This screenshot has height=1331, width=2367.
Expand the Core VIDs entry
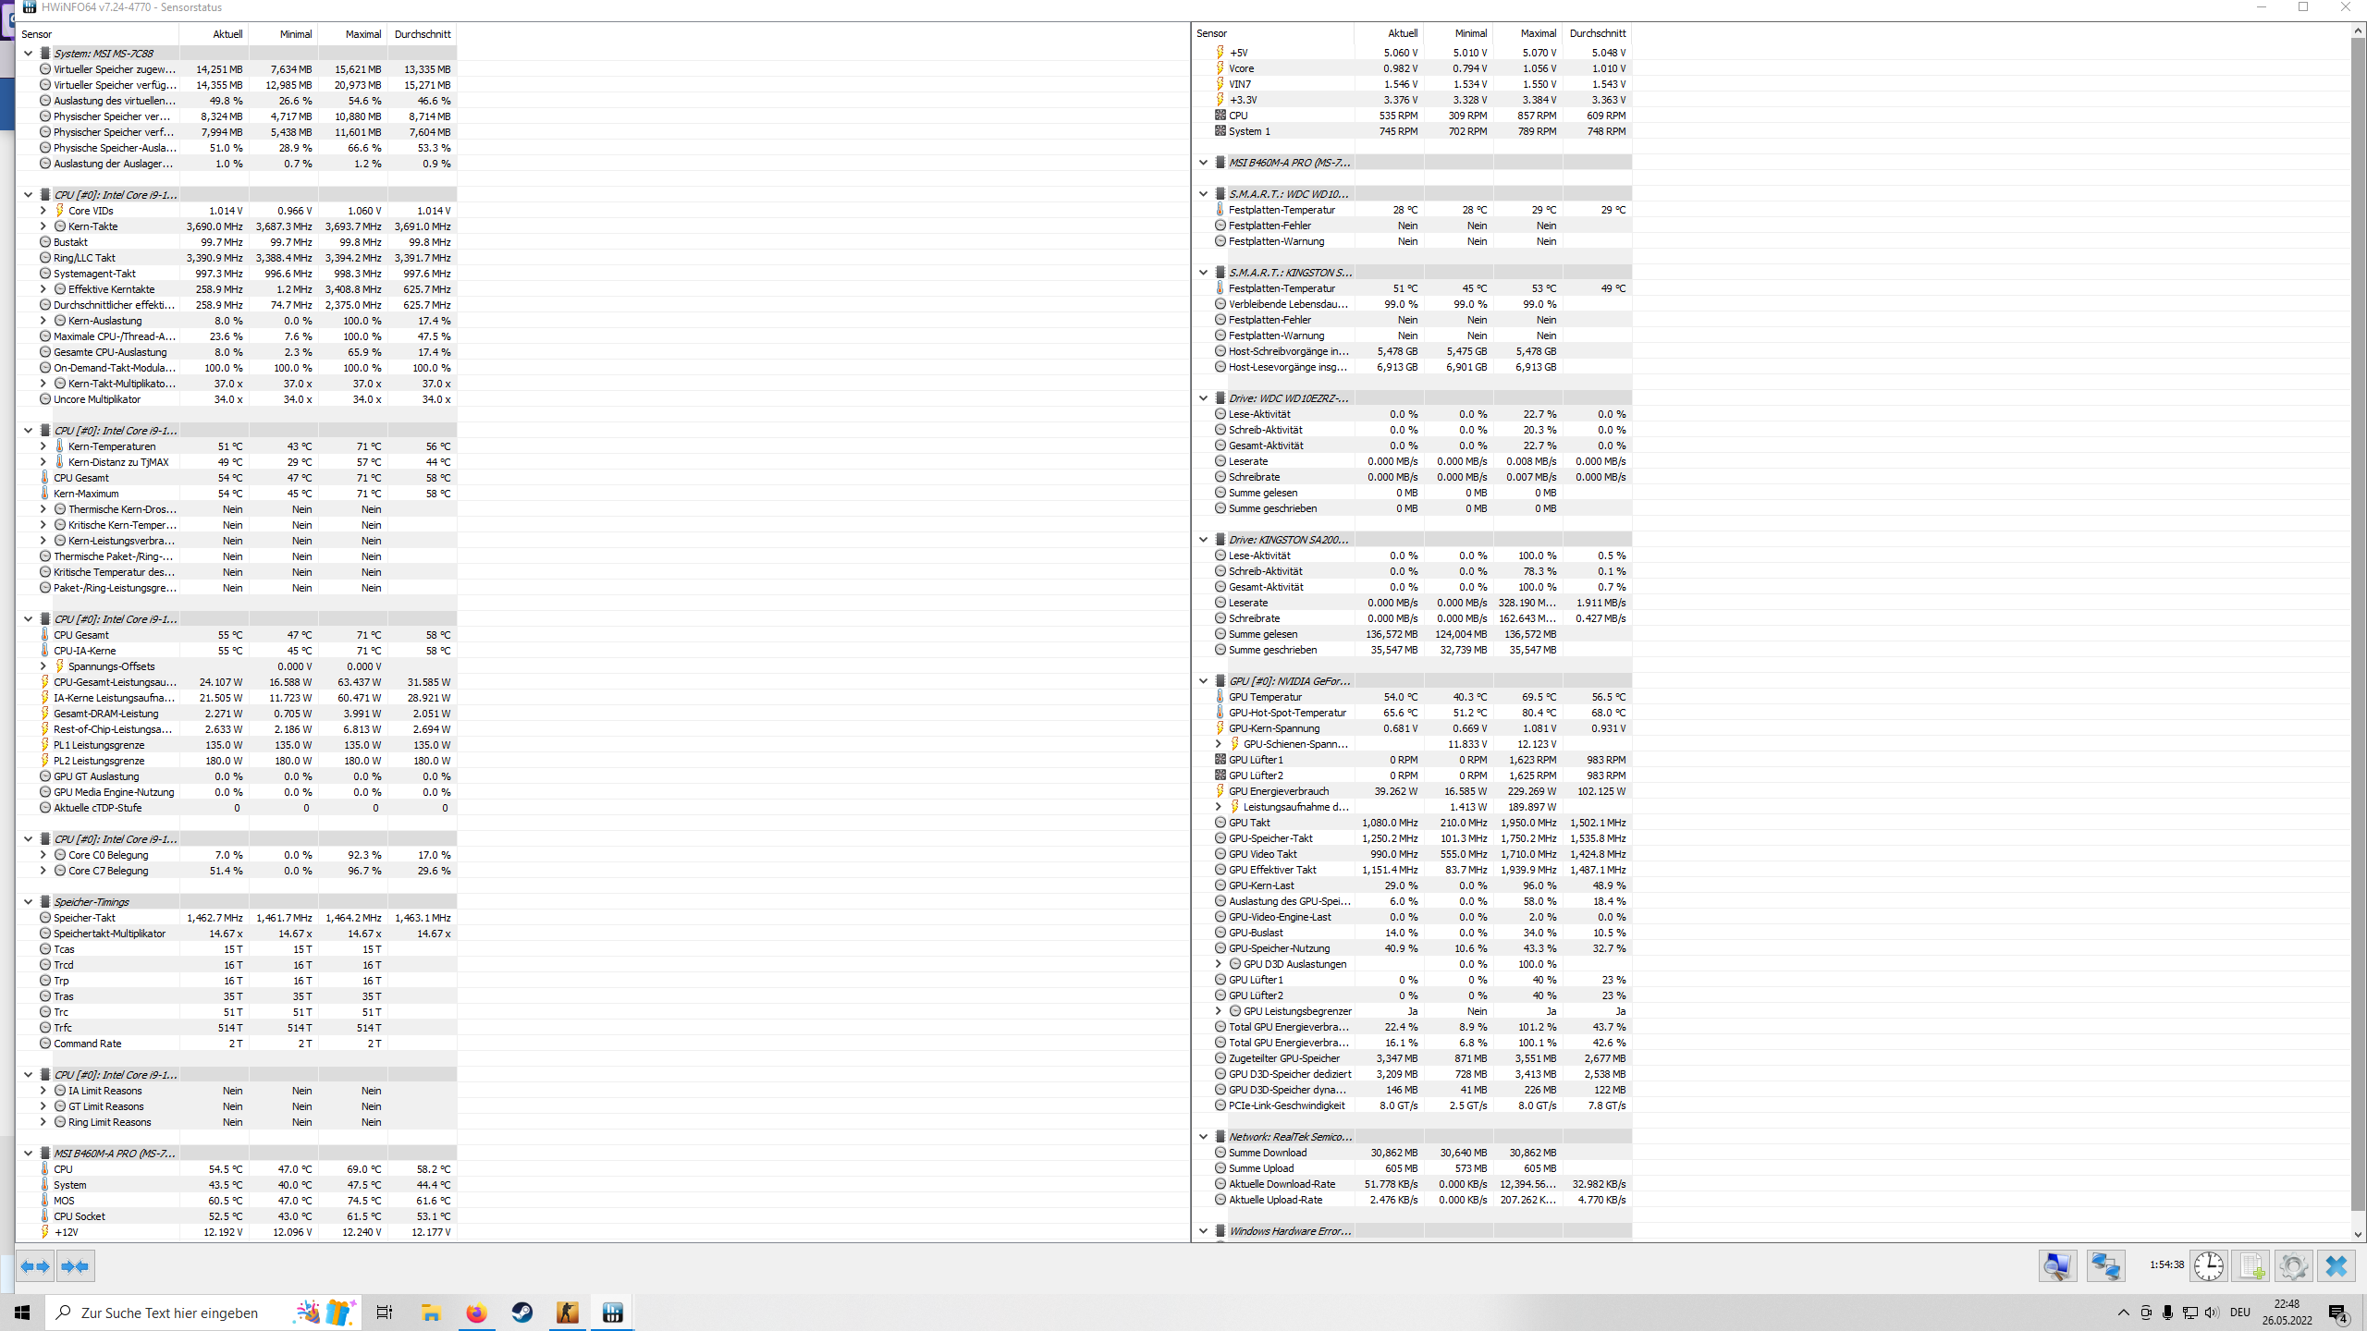(x=43, y=211)
